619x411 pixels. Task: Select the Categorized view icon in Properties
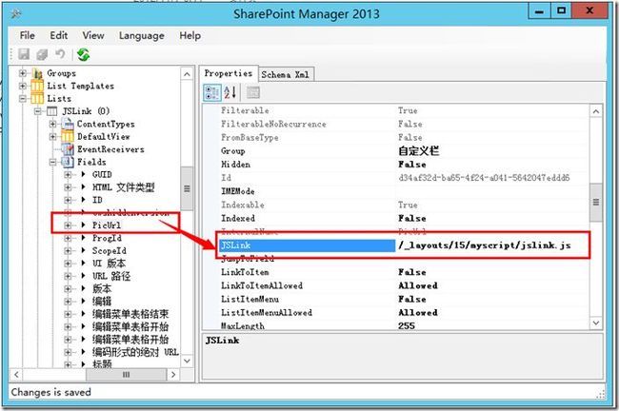211,92
